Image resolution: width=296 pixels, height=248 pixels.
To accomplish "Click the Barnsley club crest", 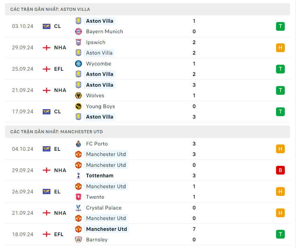I will (x=78, y=240).
